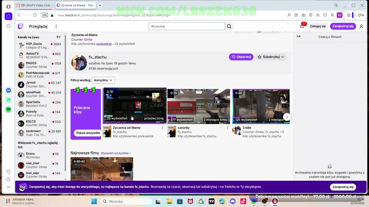Open the Filtruj według domyślny dropdown
369x207 pixels.
pos(103,80)
